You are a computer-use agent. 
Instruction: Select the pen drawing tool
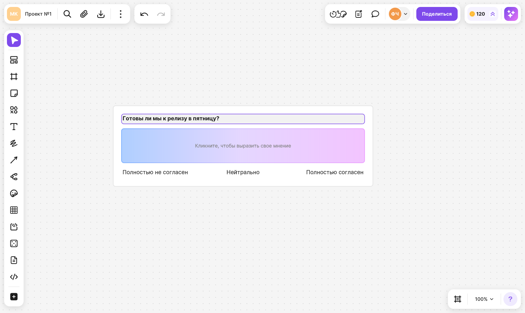pos(14,143)
